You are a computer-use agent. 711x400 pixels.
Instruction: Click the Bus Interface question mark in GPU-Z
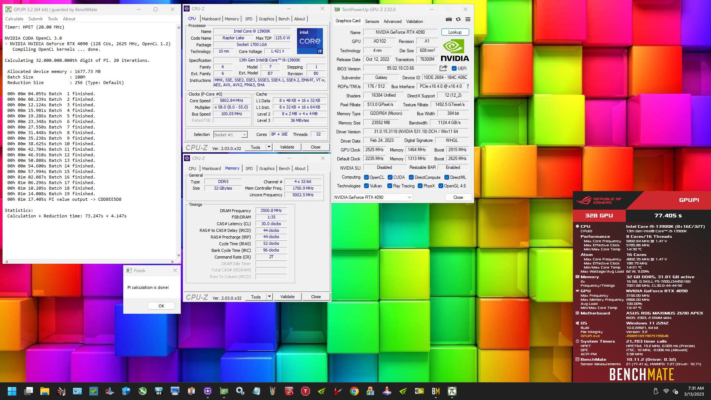468,86
